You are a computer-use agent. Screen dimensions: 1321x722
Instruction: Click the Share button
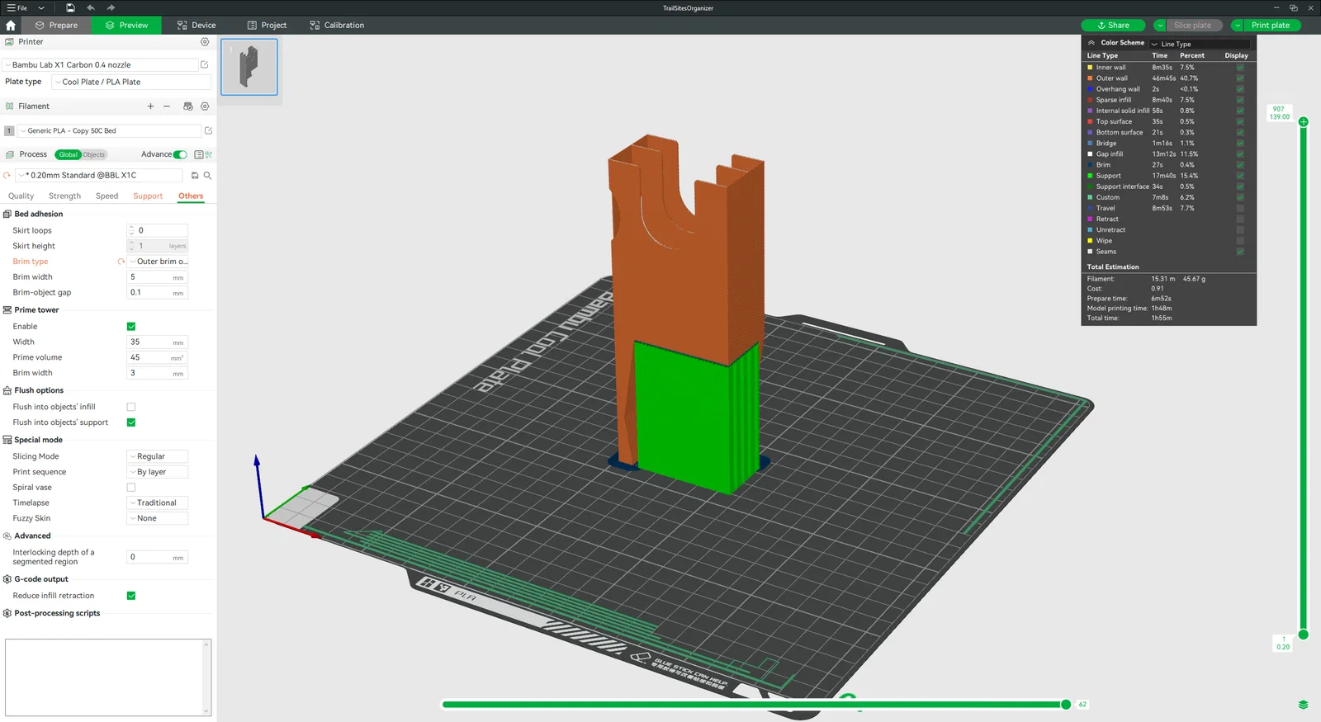coord(1113,26)
